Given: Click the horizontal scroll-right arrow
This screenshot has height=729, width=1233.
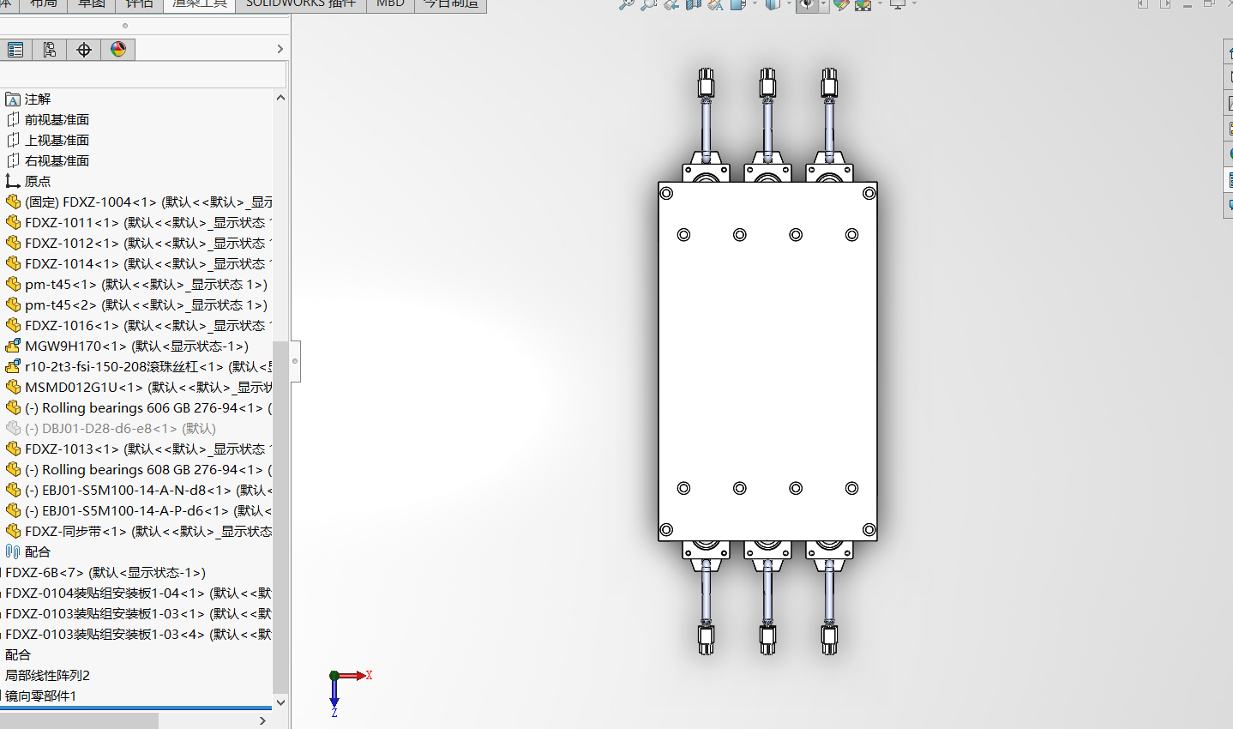Looking at the screenshot, I should pyautogui.click(x=262, y=720).
